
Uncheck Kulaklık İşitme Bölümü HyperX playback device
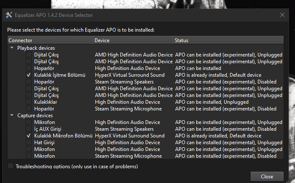click(28, 75)
